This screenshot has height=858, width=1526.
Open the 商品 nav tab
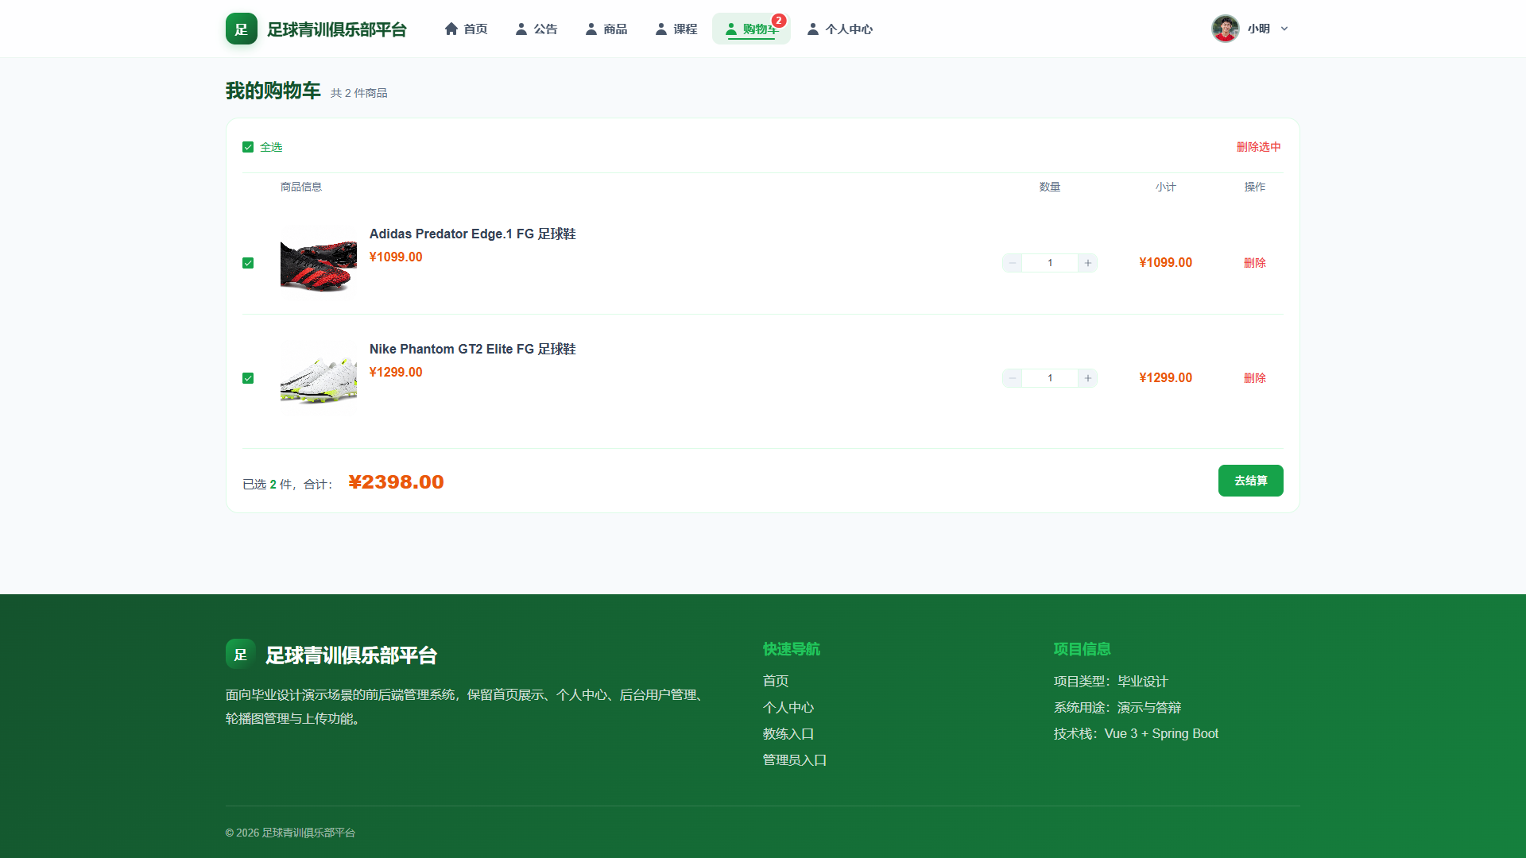tap(606, 29)
